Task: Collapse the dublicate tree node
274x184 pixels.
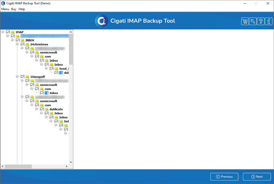Action: [x=37, y=109]
